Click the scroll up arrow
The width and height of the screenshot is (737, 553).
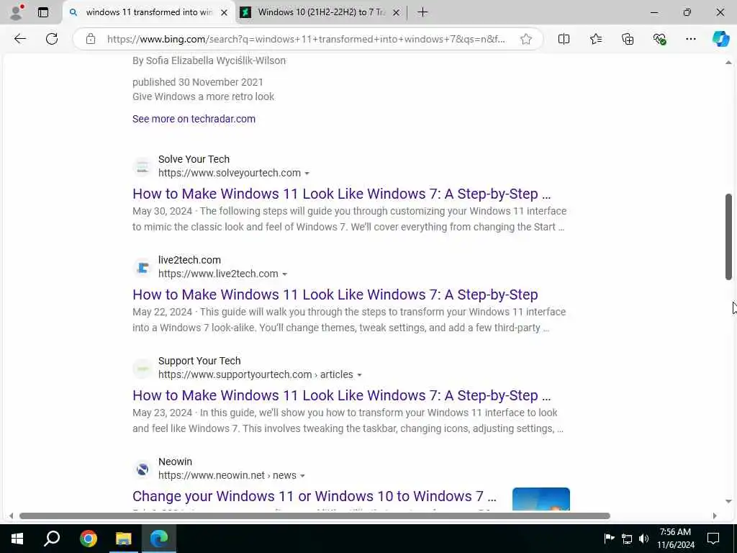pyautogui.click(x=728, y=63)
